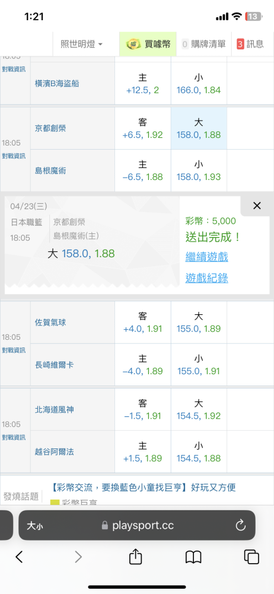Viewport: 274px width, 594px height.
Task: Open the Safari bookmarks book icon
Action: coord(193,557)
